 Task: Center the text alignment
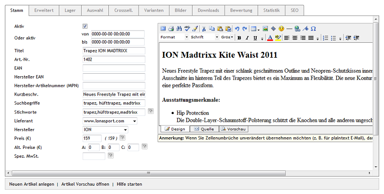coord(295,38)
